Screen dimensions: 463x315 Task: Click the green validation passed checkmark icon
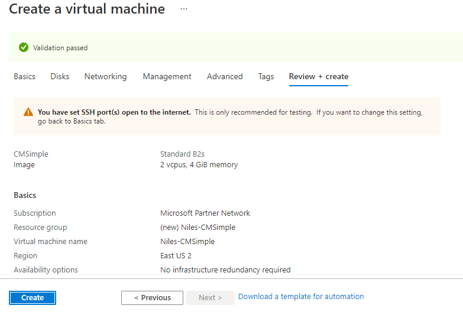23,48
